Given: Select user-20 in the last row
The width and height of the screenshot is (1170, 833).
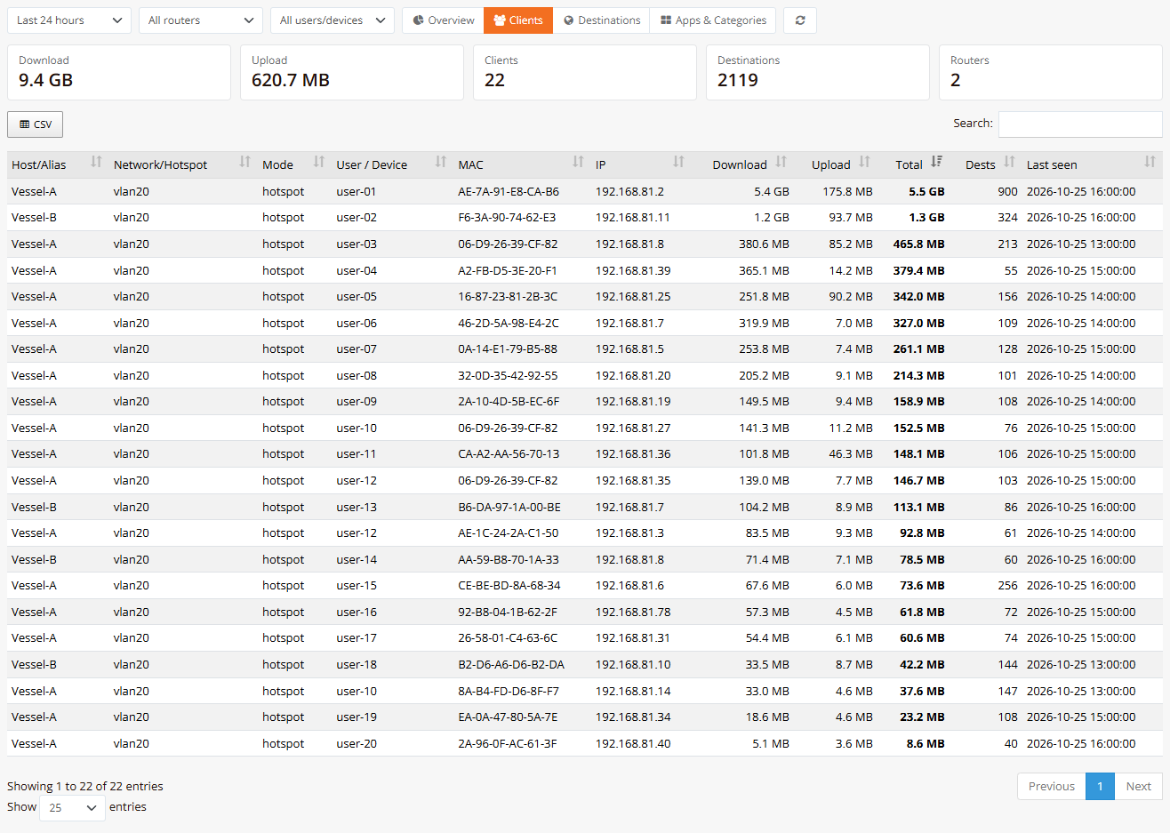Looking at the screenshot, I should click(x=357, y=743).
